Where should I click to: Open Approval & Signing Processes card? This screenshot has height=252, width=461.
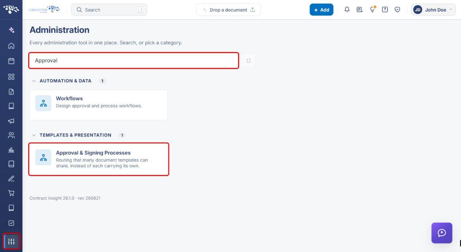click(x=99, y=159)
